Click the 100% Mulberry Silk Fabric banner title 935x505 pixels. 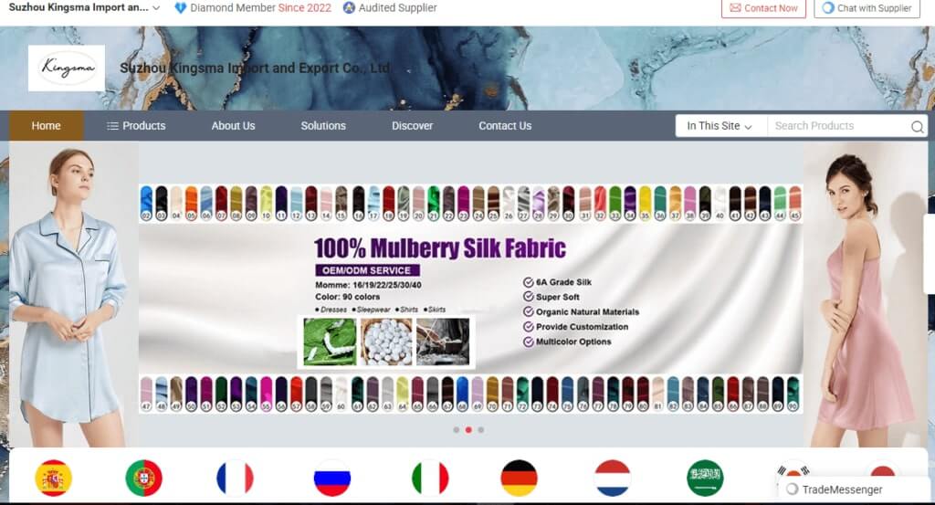click(x=440, y=248)
